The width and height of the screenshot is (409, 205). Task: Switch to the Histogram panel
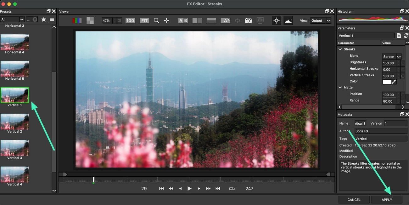(345, 11)
